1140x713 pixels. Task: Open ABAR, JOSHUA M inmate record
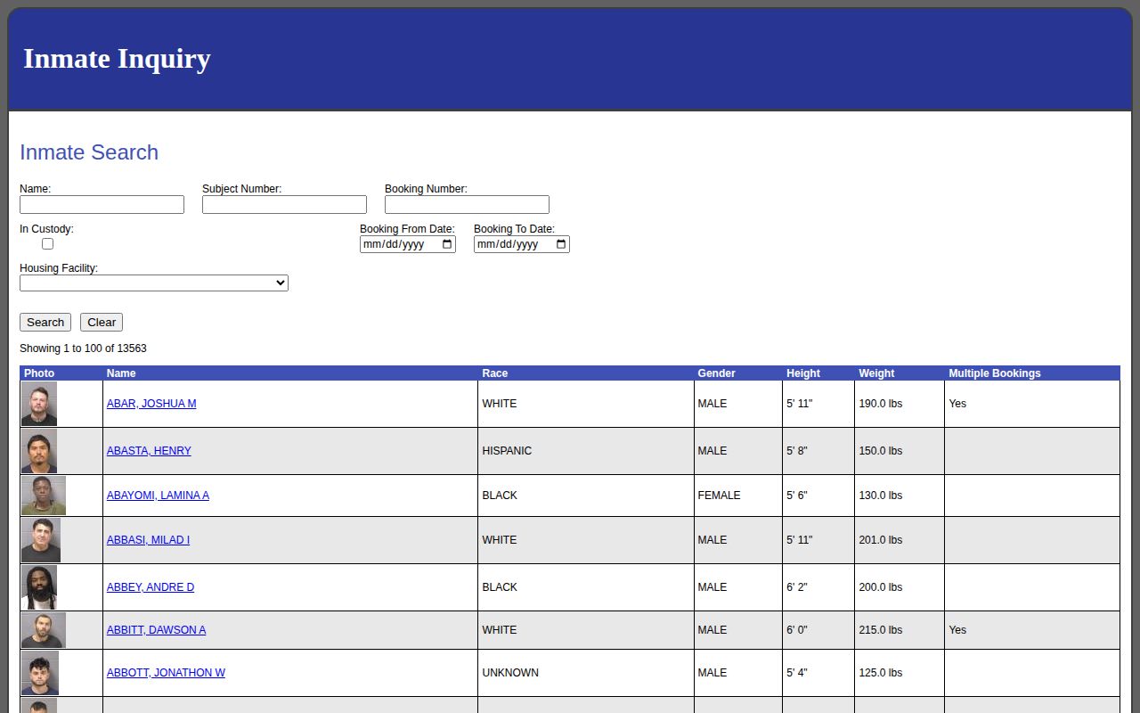(x=151, y=404)
